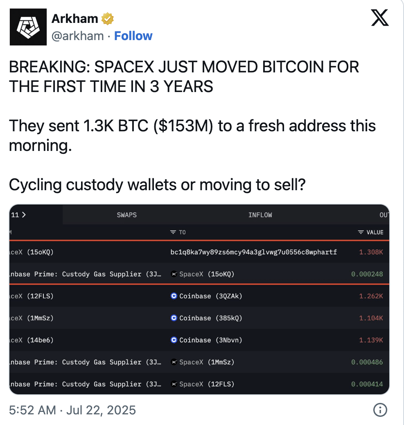
Task: Open the @arkham handle link
Action: [x=77, y=36]
